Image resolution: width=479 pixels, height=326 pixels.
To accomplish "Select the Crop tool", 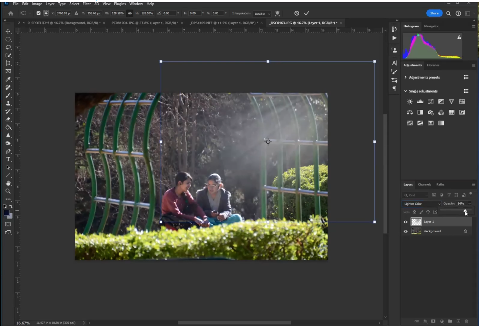I will 8,63.
